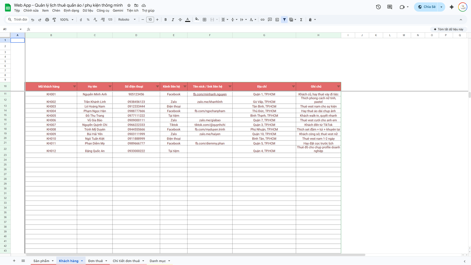The image size is (471, 265).
Task: Click the Chia sẻ share button
Action: click(x=427, y=7)
